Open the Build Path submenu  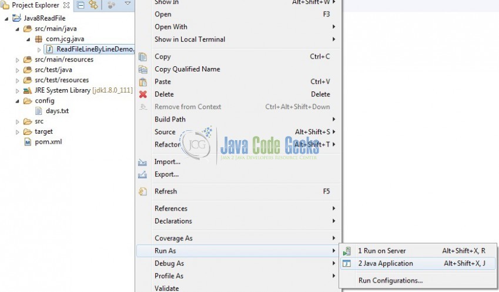[239, 120]
